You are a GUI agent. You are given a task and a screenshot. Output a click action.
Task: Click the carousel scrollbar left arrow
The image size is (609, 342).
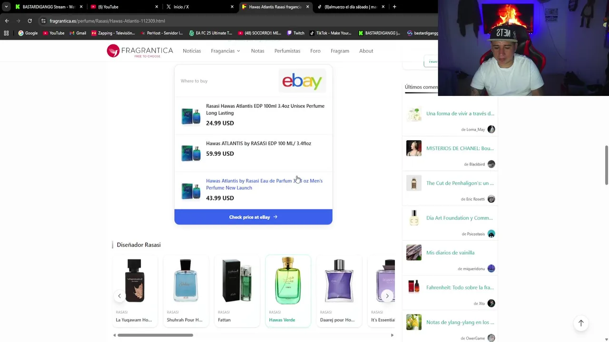tap(114, 335)
